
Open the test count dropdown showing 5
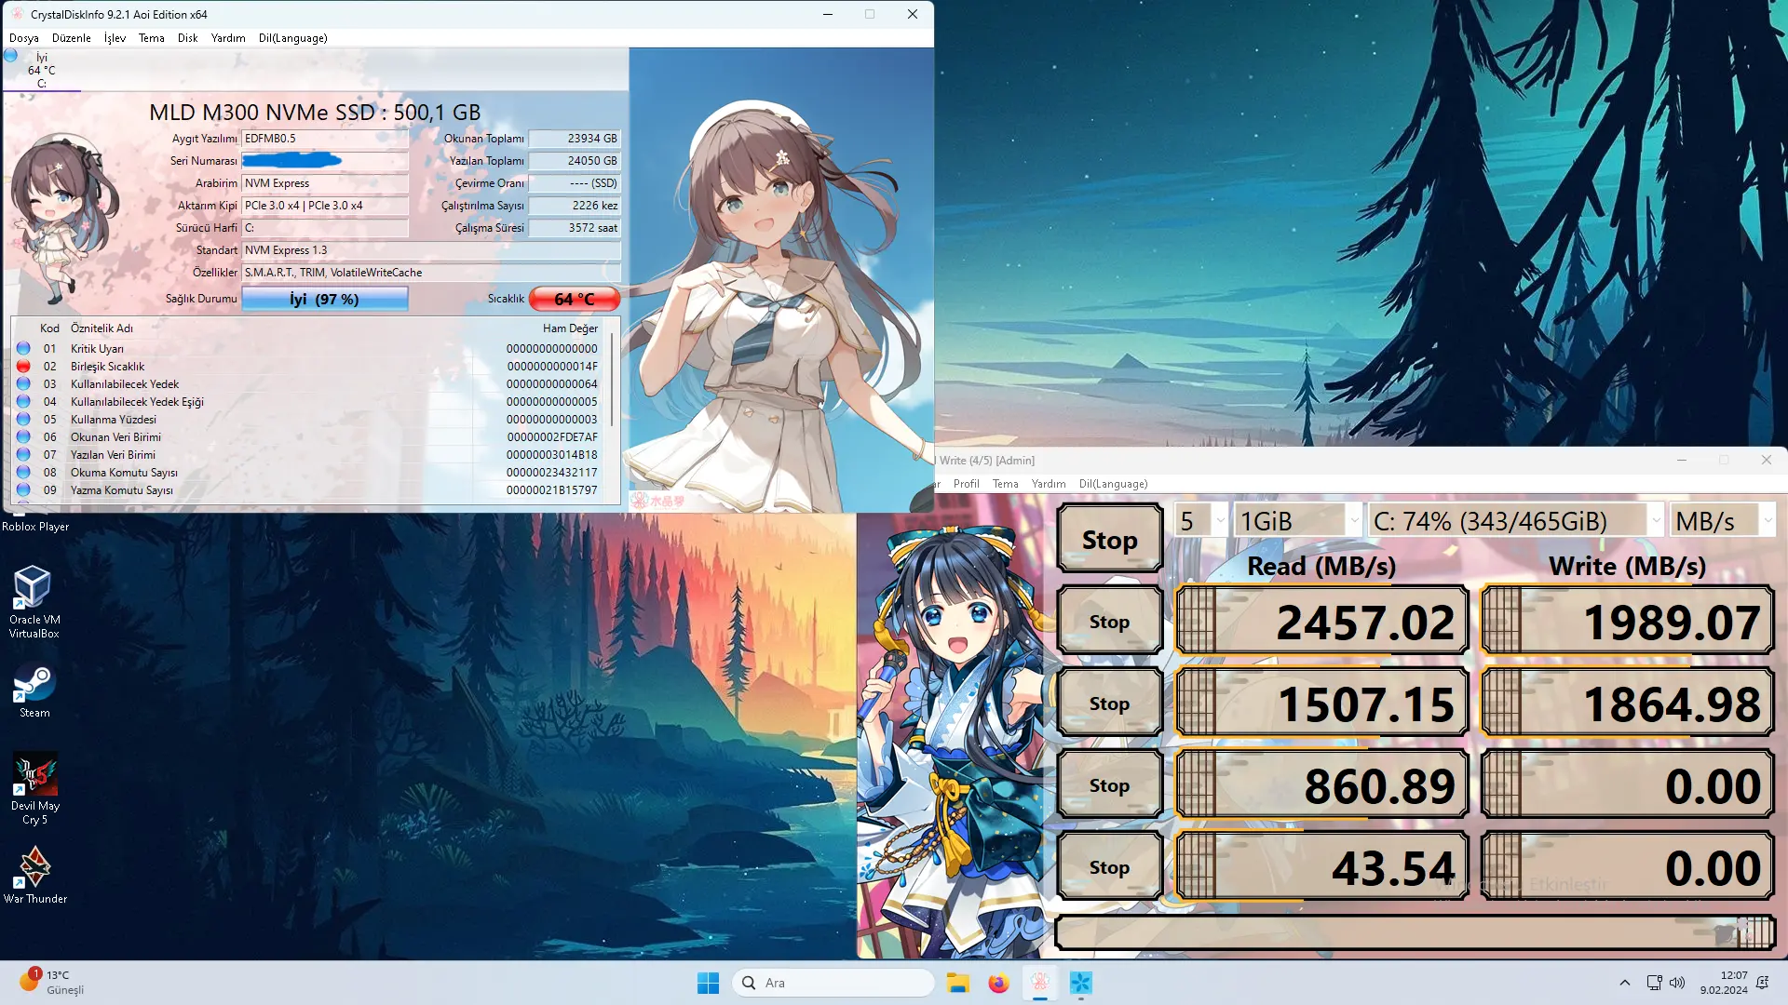(x=1201, y=520)
